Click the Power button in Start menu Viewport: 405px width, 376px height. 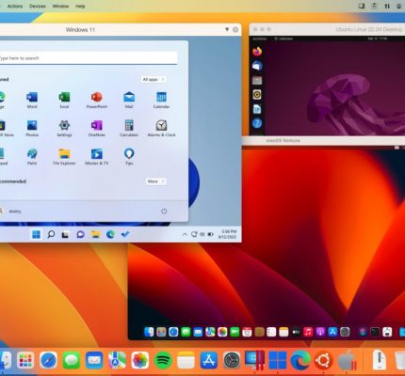point(164,211)
